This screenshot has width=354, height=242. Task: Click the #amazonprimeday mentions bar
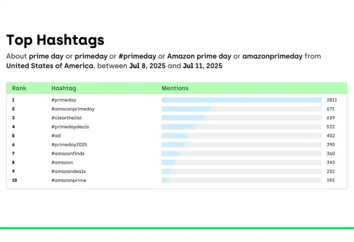click(242, 109)
